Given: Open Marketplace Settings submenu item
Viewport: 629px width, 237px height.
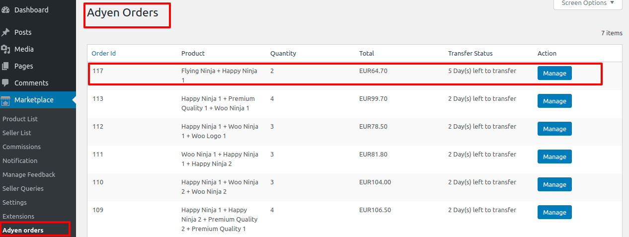Looking at the screenshot, I should tap(14, 202).
